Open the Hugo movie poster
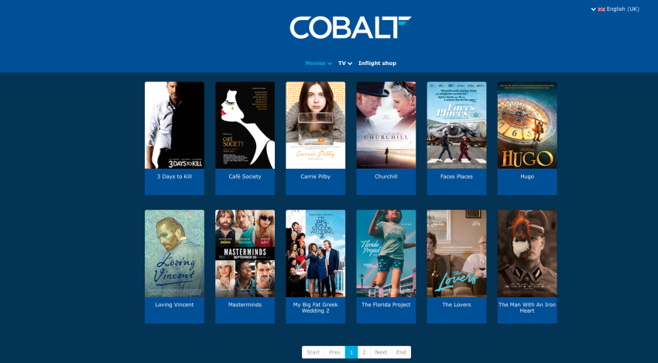 (527, 125)
